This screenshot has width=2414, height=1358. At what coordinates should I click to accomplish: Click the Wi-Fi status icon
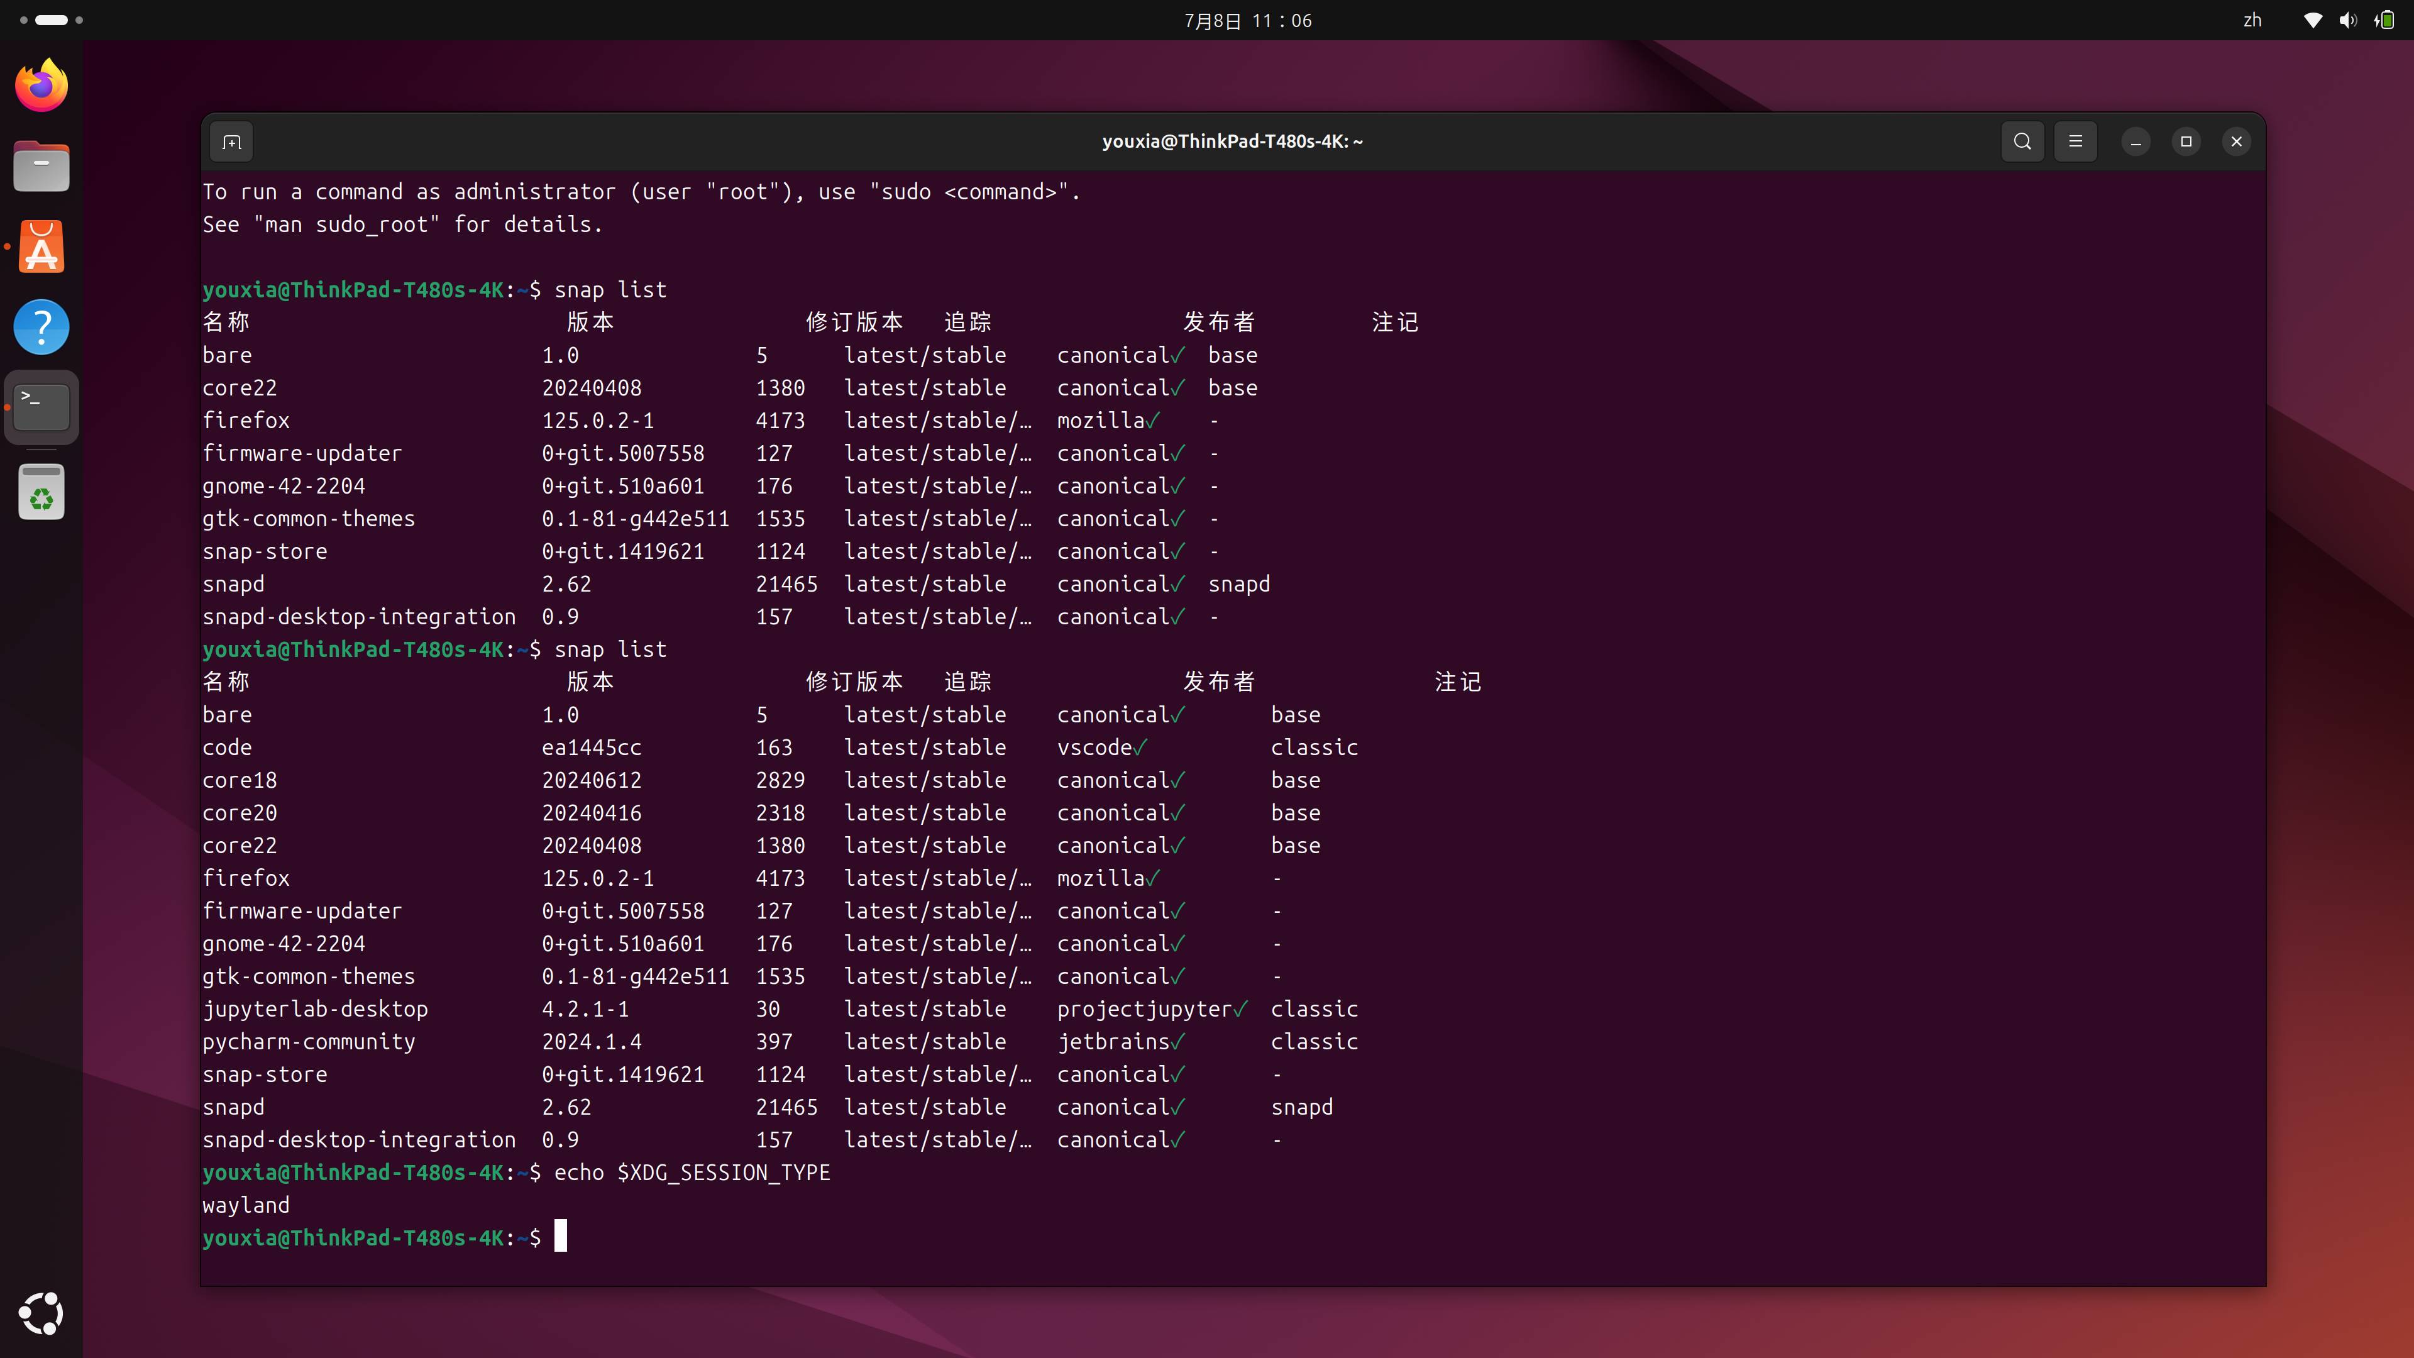[2313, 21]
